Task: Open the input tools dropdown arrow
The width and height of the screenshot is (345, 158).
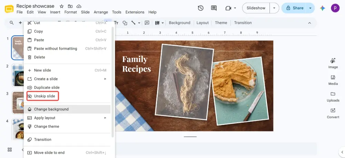Action: (162, 23)
